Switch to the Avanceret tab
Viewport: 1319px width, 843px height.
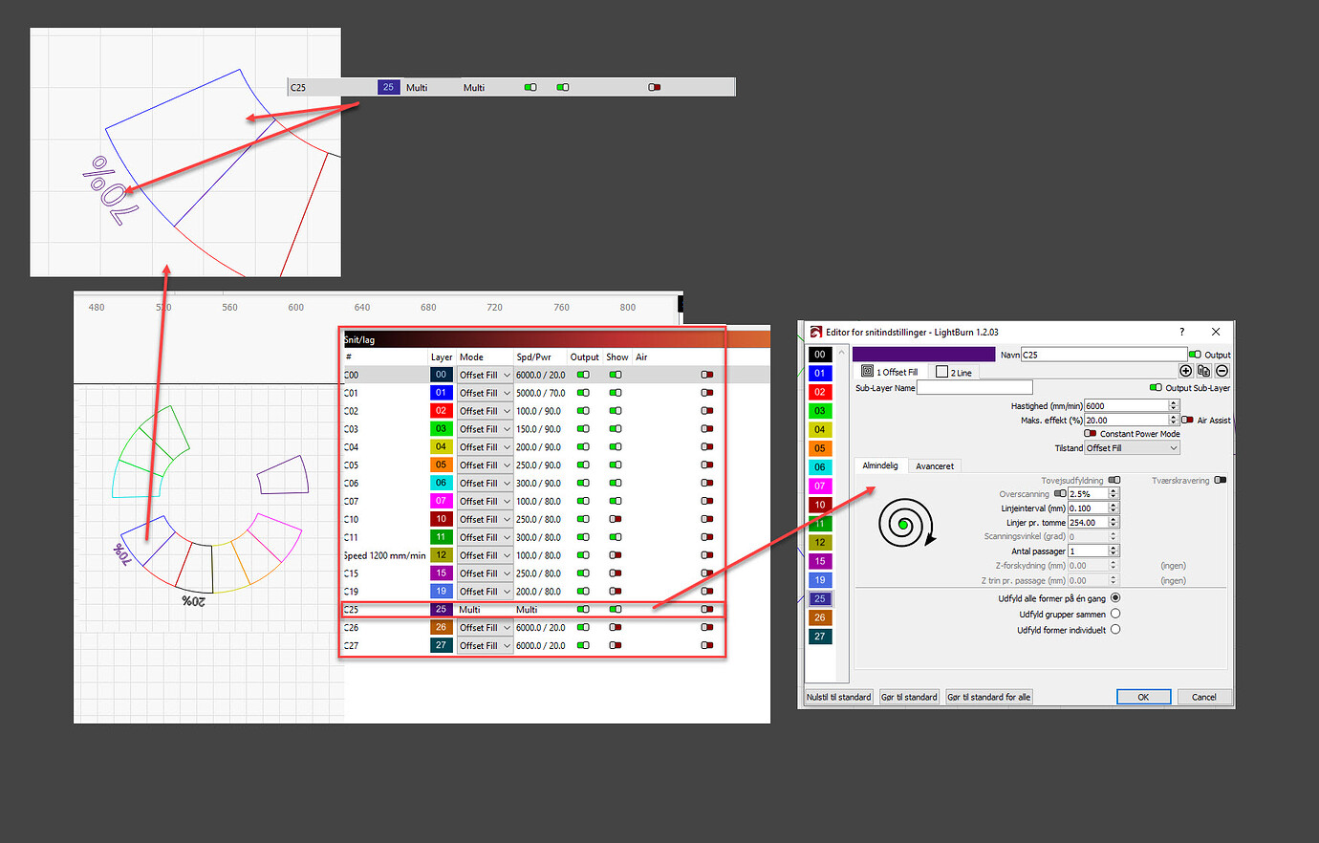point(935,465)
